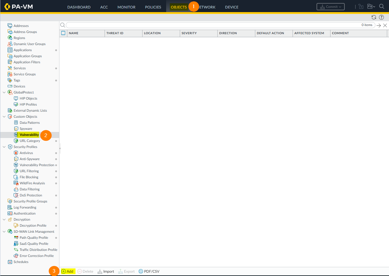Image resolution: width=389 pixels, height=276 pixels.
Task: Click the Antivirus shield icon
Action: pyautogui.click(x=16, y=153)
